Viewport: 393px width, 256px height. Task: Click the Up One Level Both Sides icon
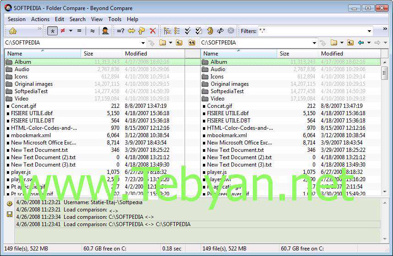[192, 43]
